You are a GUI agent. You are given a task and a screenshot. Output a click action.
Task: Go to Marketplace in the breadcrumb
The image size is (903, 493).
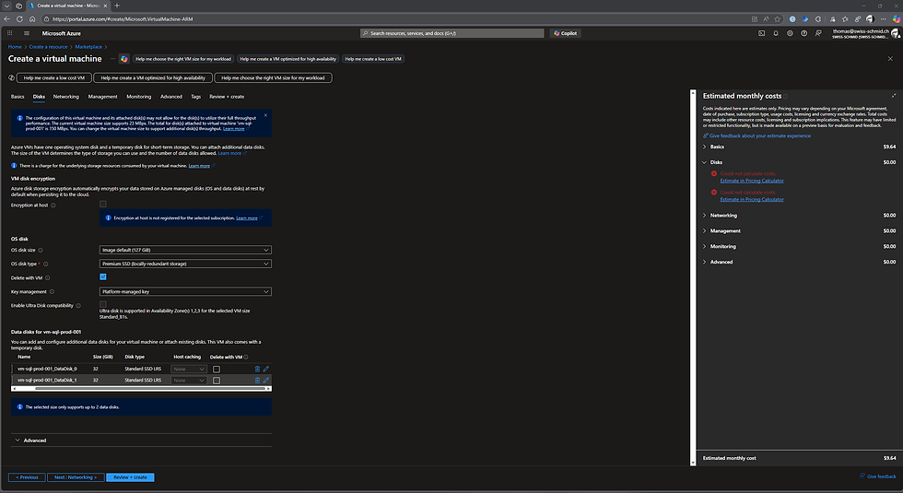(88, 47)
